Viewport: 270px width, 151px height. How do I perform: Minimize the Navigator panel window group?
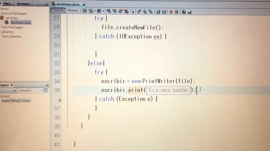coord(47,85)
